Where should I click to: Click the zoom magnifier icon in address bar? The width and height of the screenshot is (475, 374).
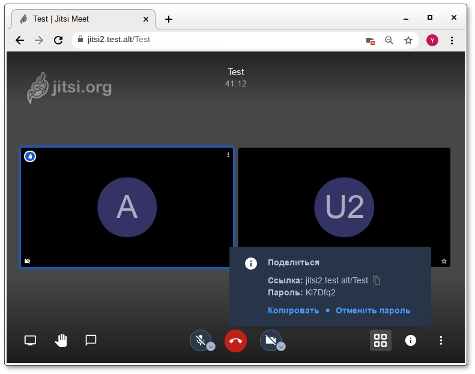click(389, 40)
